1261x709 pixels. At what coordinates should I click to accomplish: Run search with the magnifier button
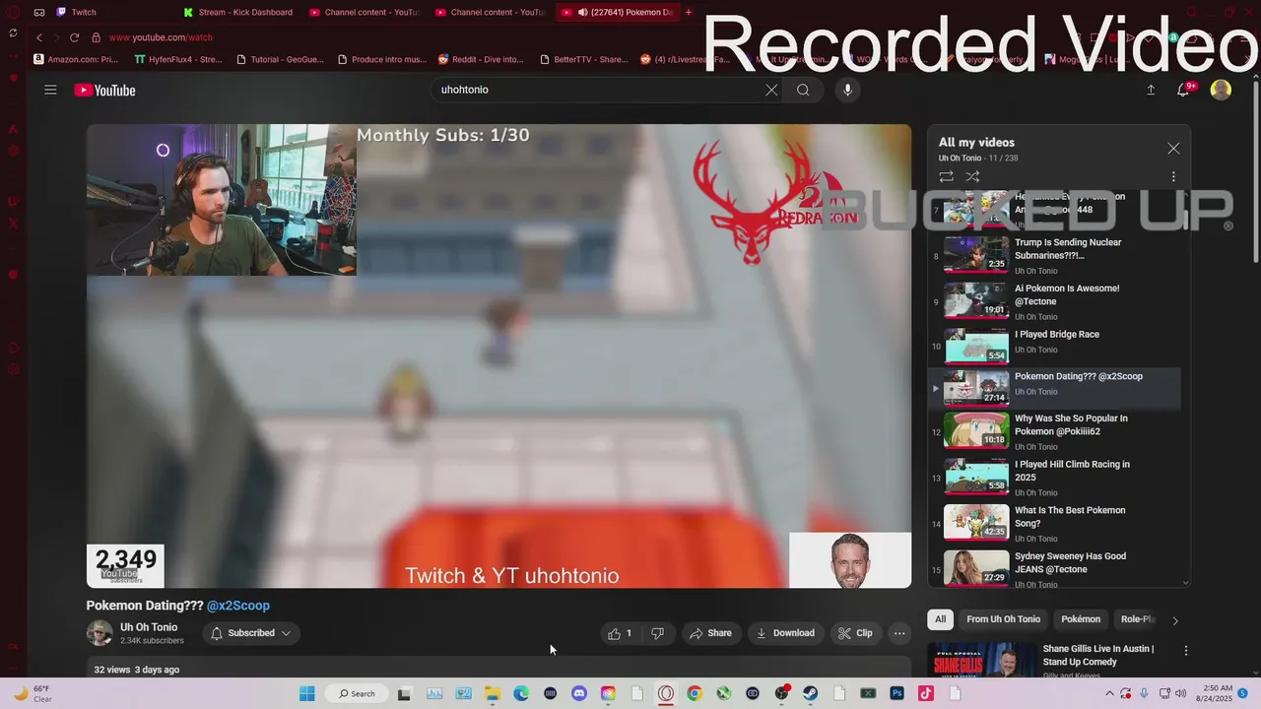pyautogui.click(x=803, y=90)
